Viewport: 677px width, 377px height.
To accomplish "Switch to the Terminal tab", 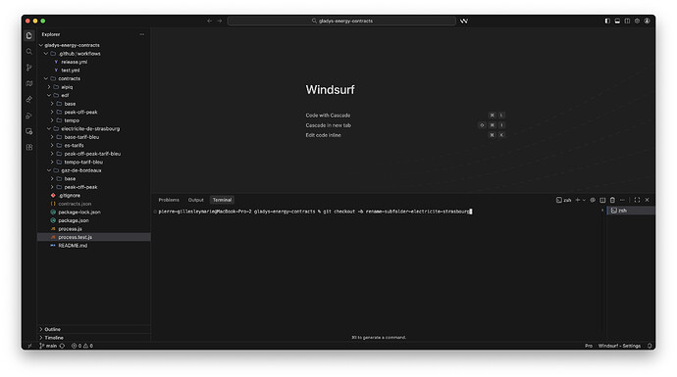I will [222, 200].
